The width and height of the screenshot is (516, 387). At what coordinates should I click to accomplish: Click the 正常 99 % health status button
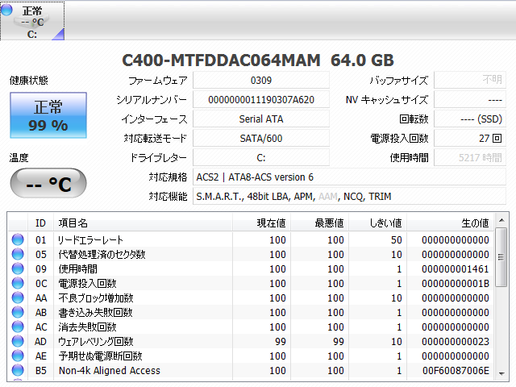(48, 115)
